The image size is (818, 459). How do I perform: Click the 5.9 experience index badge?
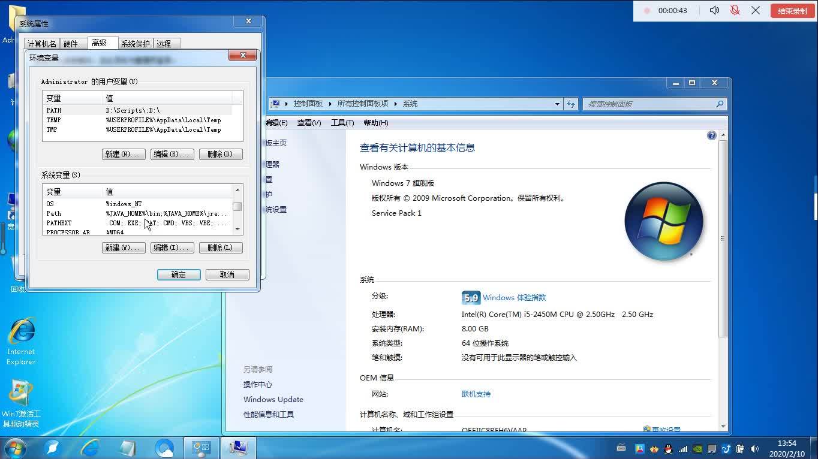(x=471, y=298)
